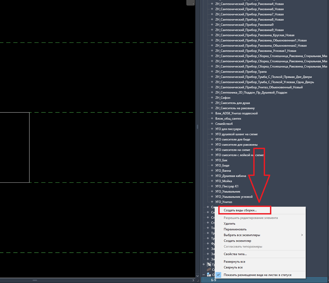The width and height of the screenshot is (329, 283).
Task: Select 'ZH_Сантехнический_Прибор_Раковина_Угловая1_Новая' row
Action: coord(256,51)
